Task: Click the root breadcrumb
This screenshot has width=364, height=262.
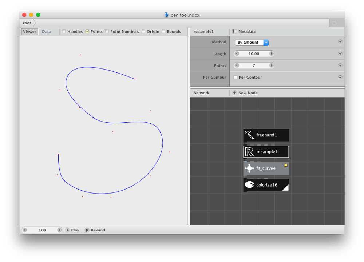Action: 27,23
